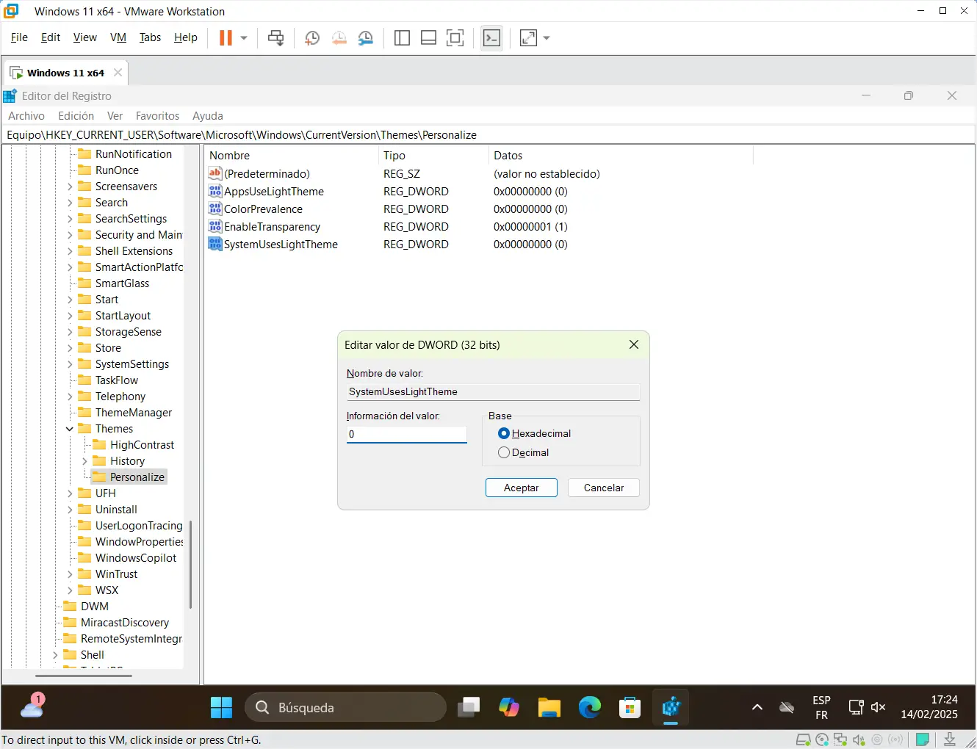Confirm the DWORD edit with Aceptar
The height and width of the screenshot is (749, 977).
click(x=522, y=488)
